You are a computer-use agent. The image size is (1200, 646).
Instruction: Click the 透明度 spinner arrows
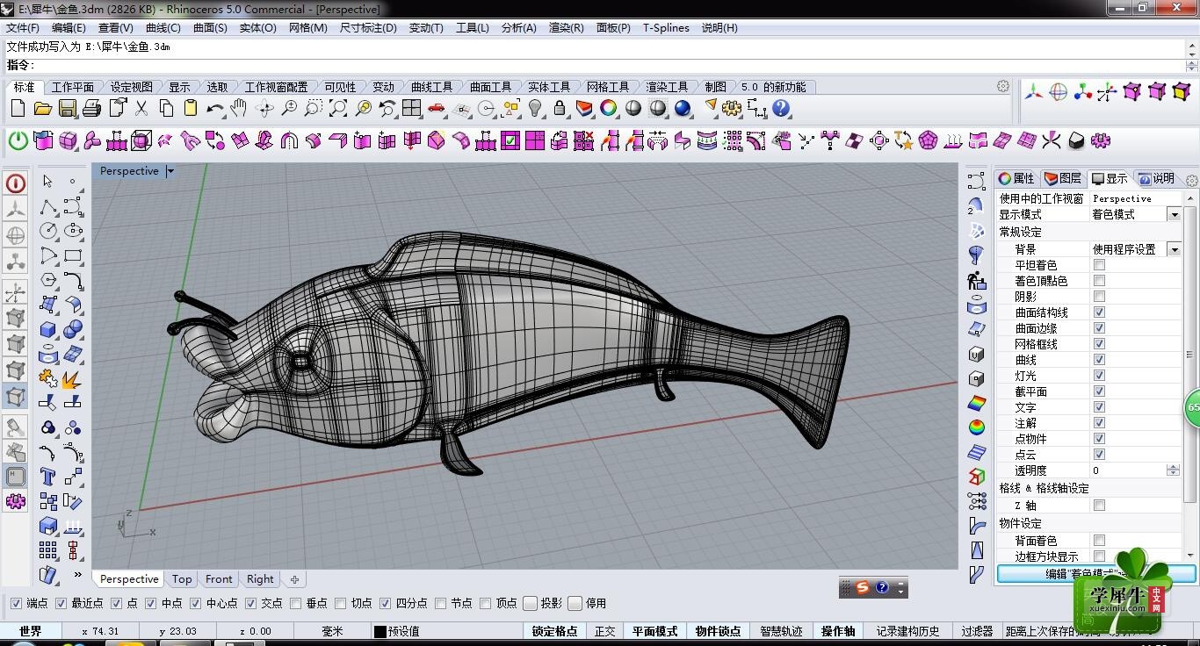(1173, 470)
